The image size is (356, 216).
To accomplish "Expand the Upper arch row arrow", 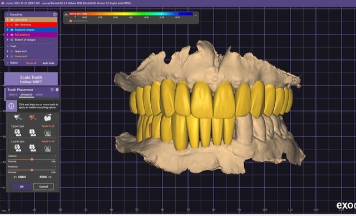I will pos(7,52).
